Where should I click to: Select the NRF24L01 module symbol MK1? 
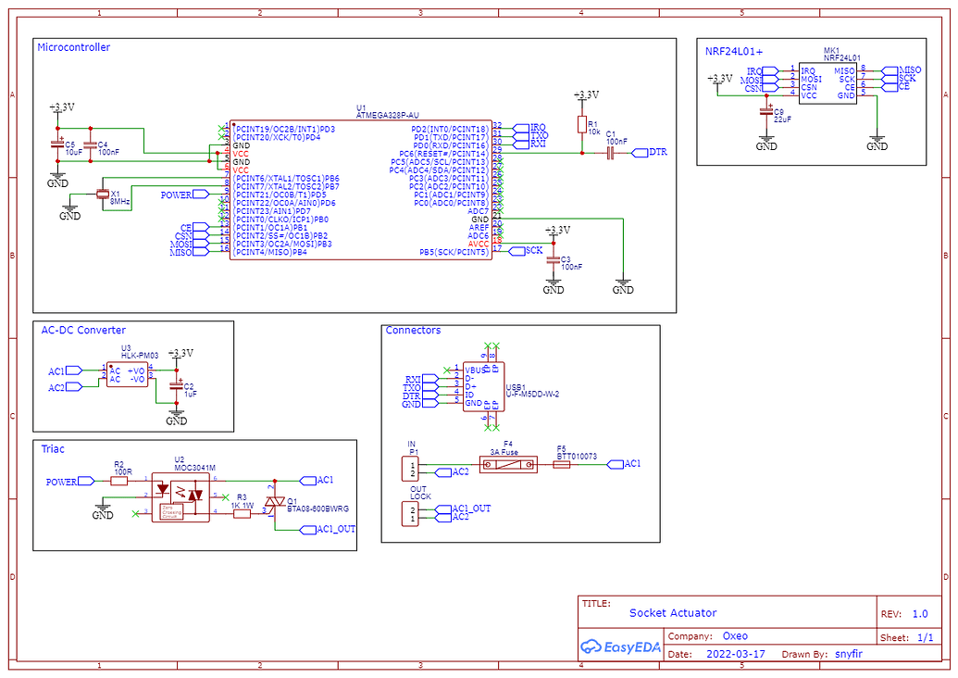[x=827, y=83]
